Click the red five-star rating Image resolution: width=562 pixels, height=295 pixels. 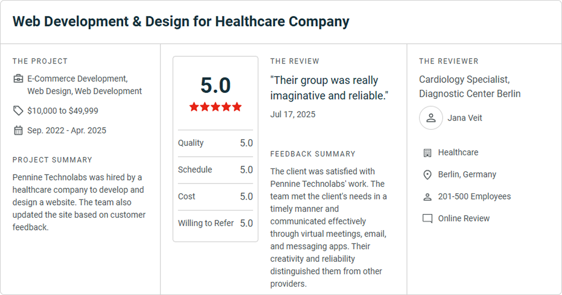215,107
